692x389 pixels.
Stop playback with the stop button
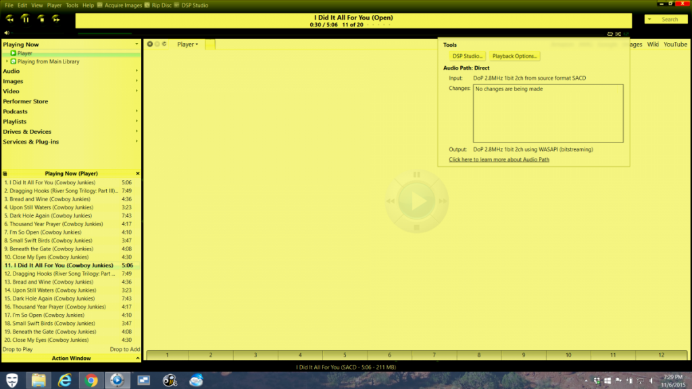point(41,19)
